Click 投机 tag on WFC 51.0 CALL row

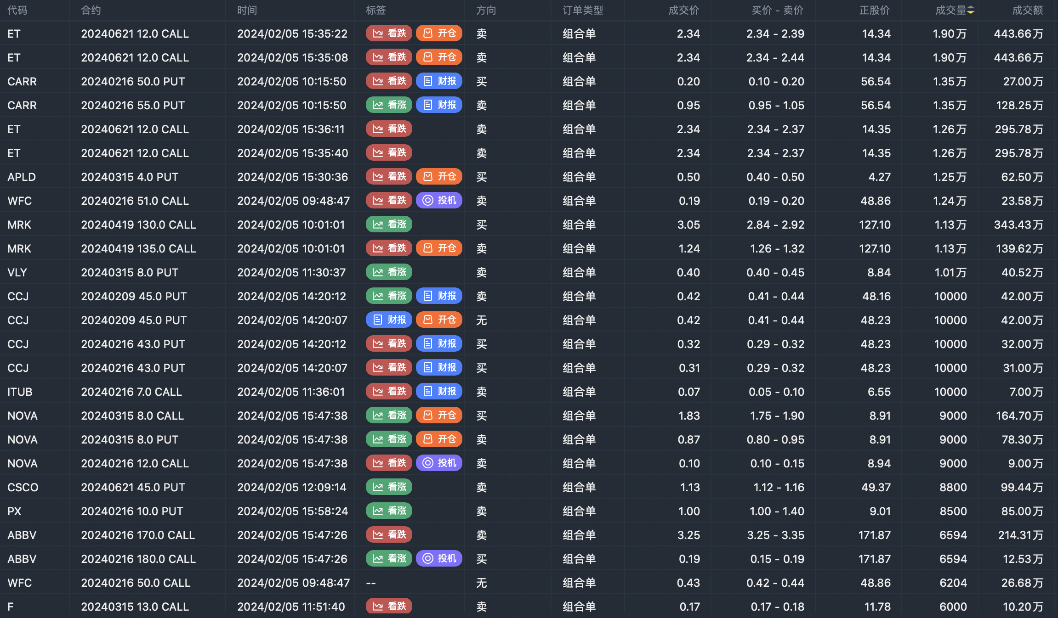point(439,200)
